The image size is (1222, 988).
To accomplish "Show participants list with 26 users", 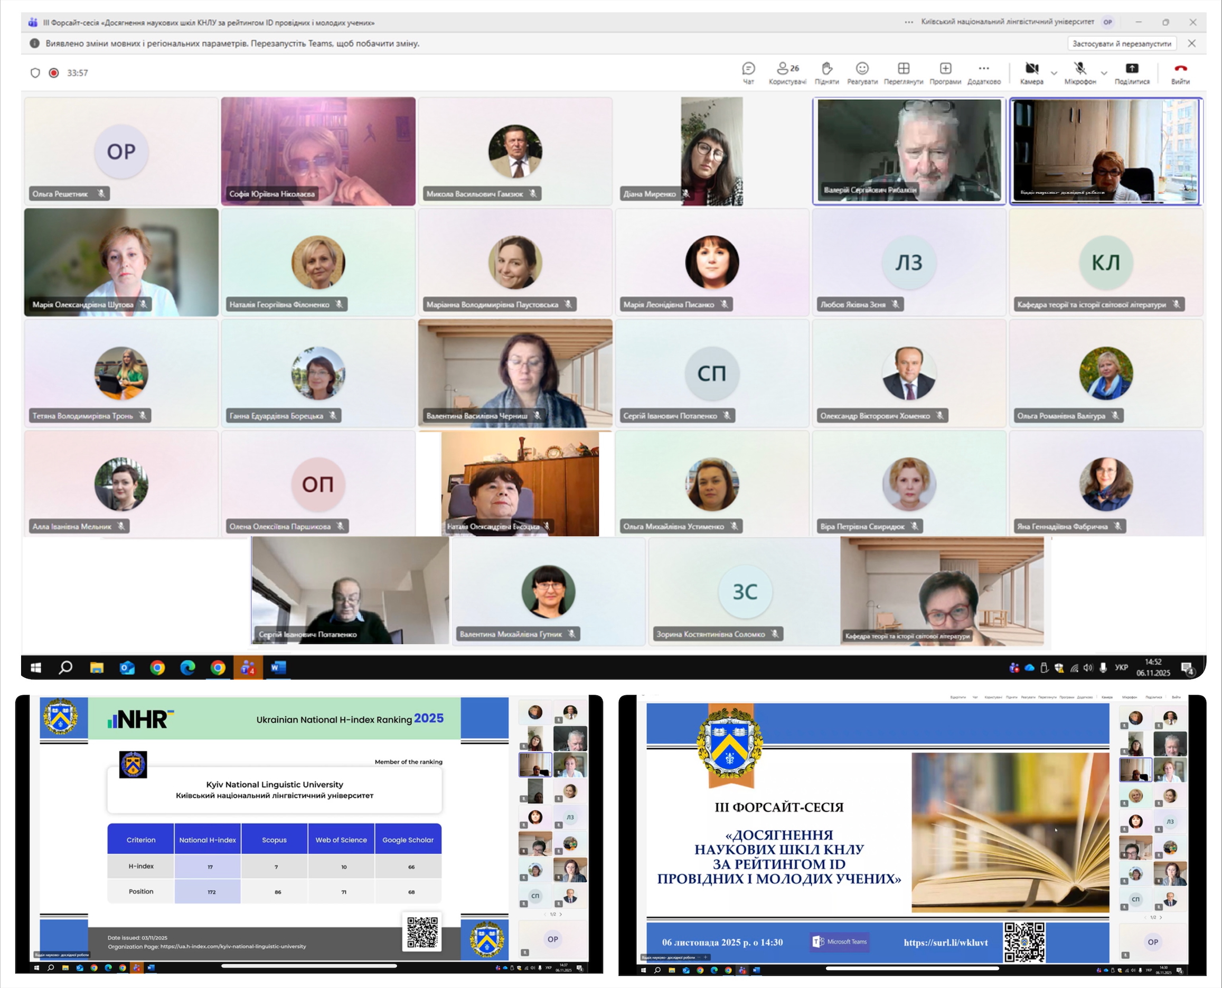I will [787, 69].
